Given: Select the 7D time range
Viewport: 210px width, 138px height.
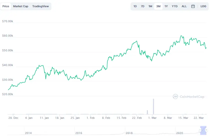Looking at the screenshot, I should click(x=143, y=6).
